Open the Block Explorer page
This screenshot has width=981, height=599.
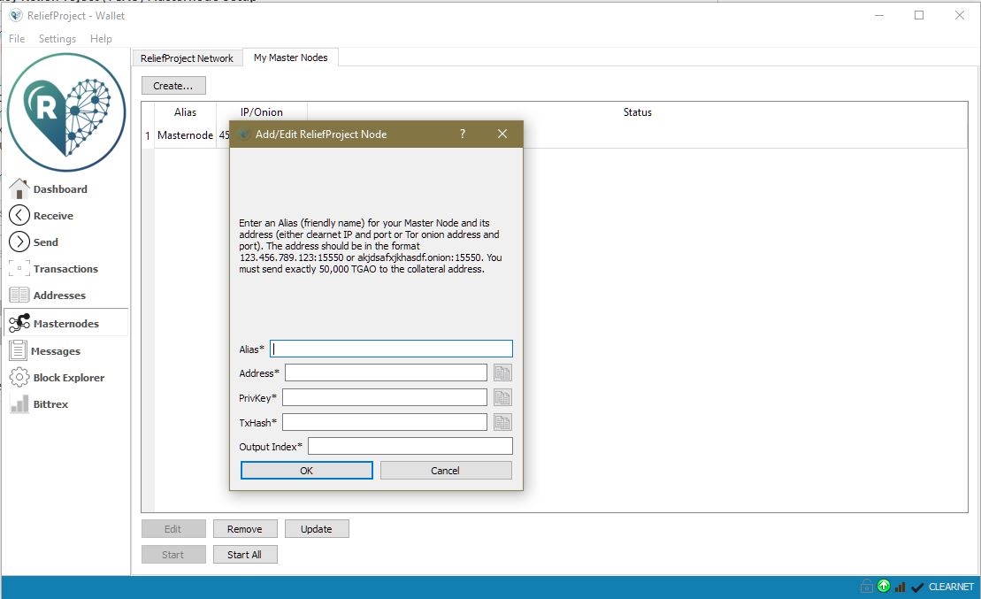coord(68,378)
